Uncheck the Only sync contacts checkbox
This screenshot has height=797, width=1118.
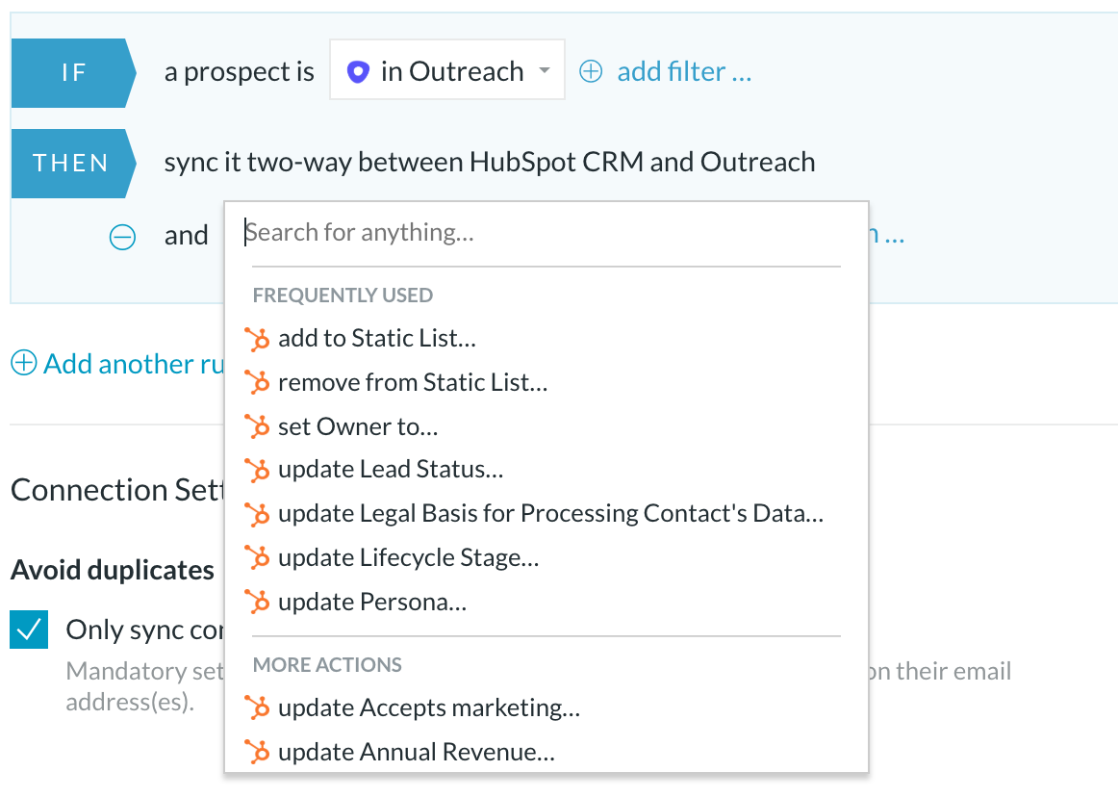coord(29,630)
